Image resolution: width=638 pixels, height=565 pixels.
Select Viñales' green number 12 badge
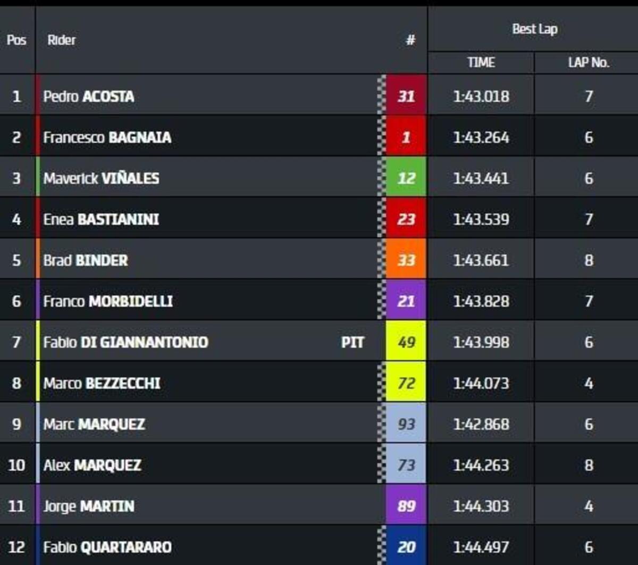coord(406,178)
